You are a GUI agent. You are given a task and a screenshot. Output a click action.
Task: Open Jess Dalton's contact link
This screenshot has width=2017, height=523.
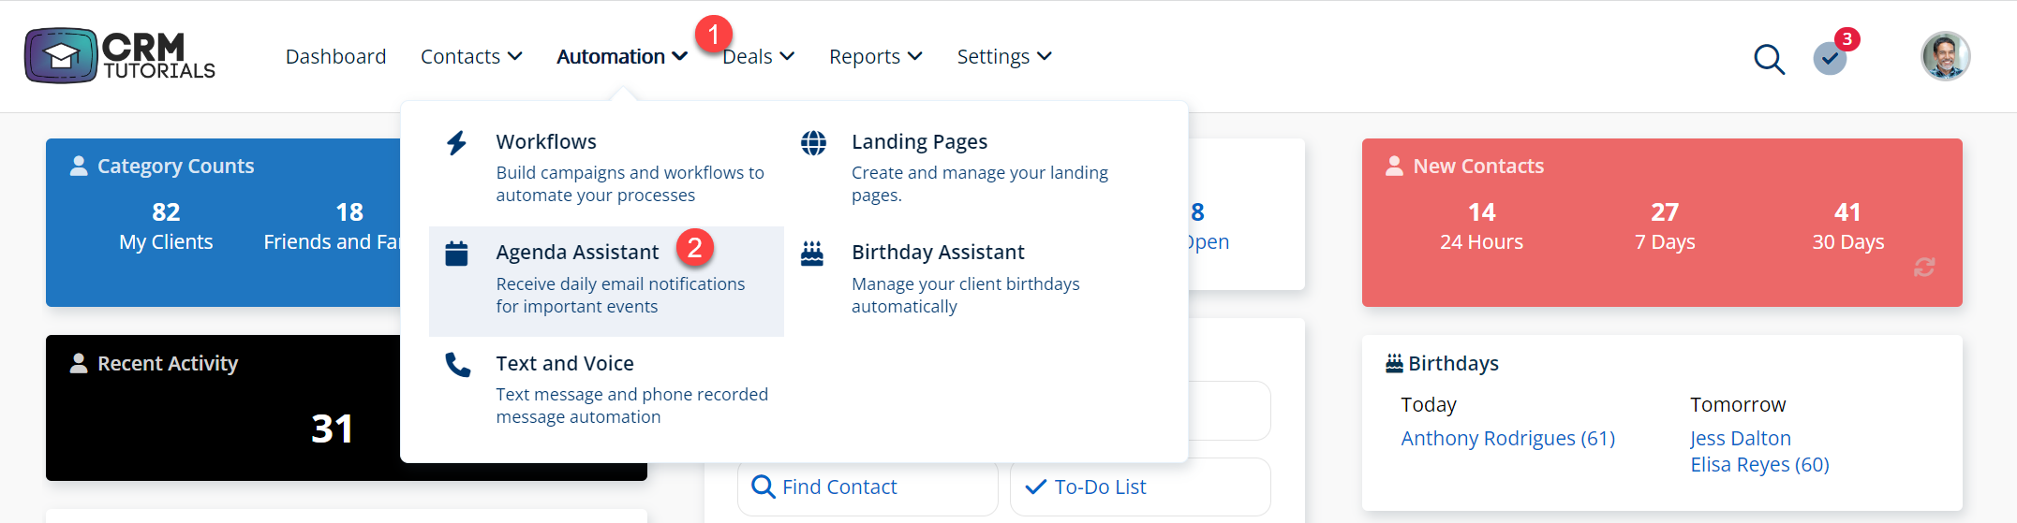click(1740, 438)
